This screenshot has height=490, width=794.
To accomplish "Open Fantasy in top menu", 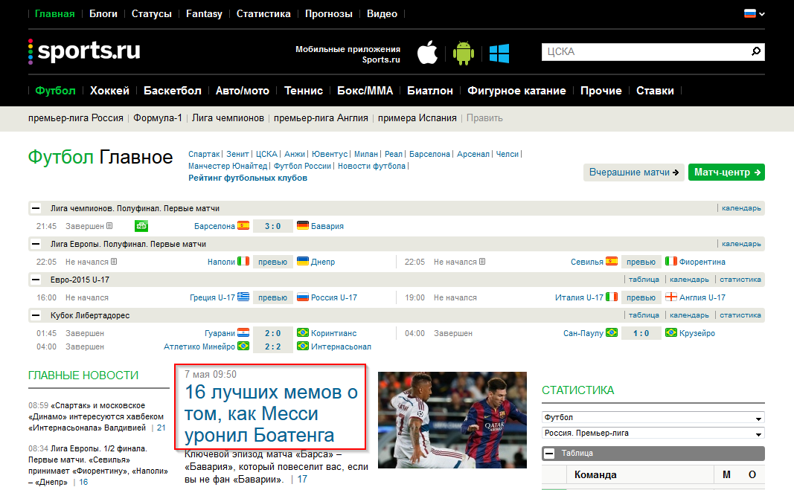I will (x=204, y=13).
